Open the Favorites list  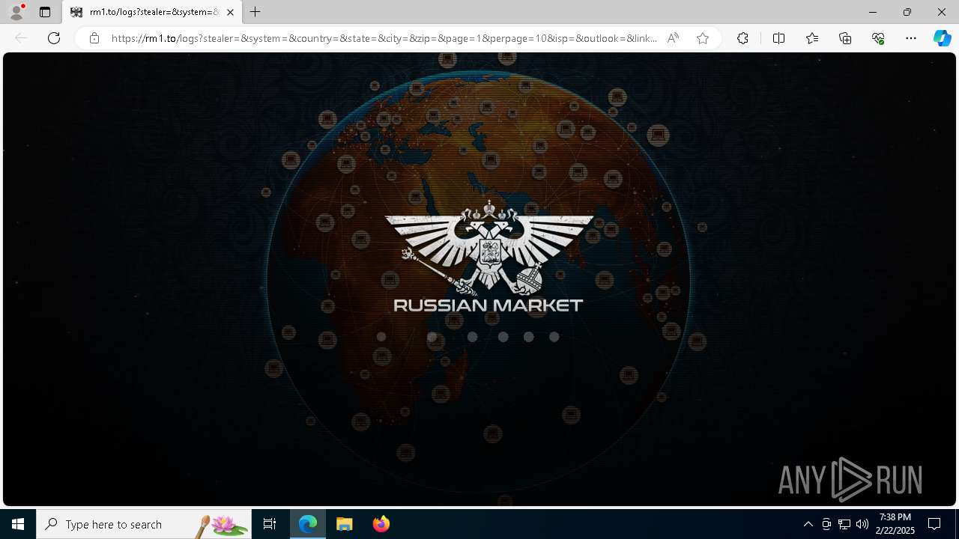click(812, 38)
